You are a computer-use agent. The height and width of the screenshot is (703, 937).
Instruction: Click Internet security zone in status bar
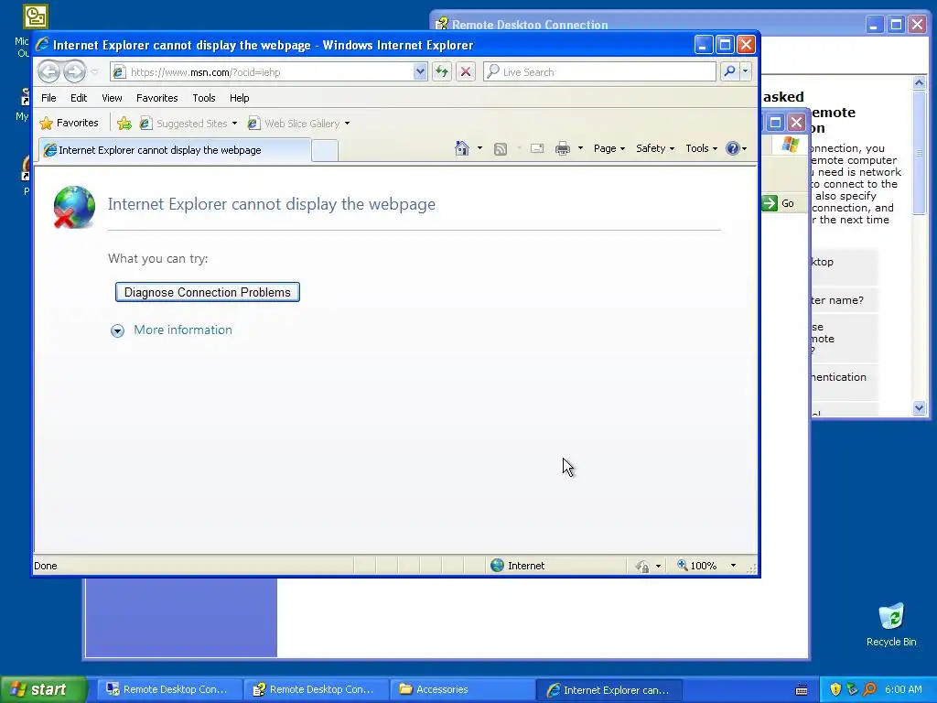pyautogui.click(x=518, y=566)
